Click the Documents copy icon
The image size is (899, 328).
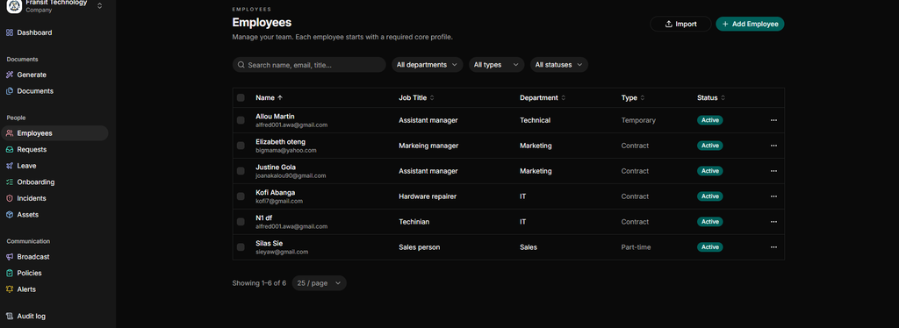(x=9, y=91)
